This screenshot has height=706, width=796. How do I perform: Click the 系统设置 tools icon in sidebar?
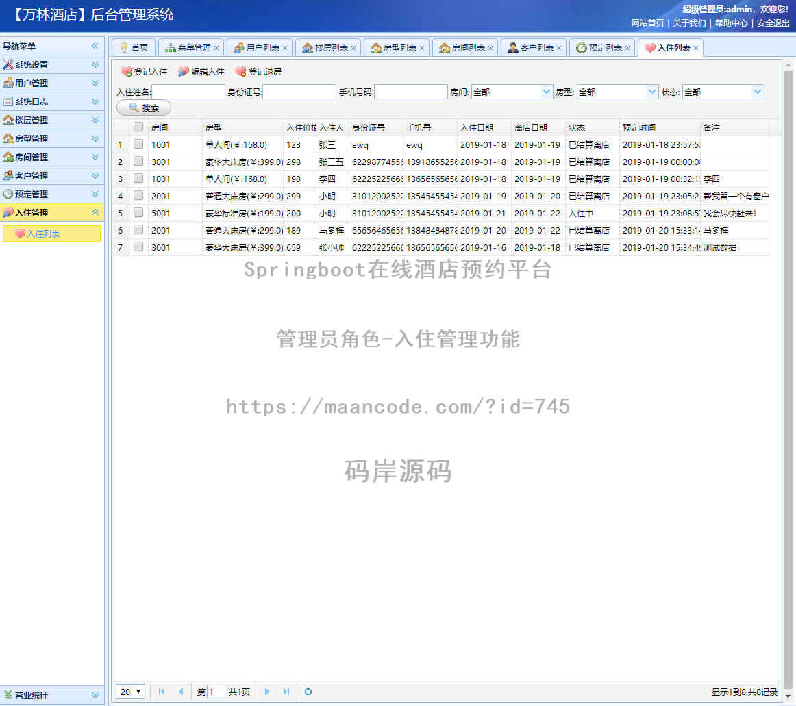pyautogui.click(x=8, y=64)
